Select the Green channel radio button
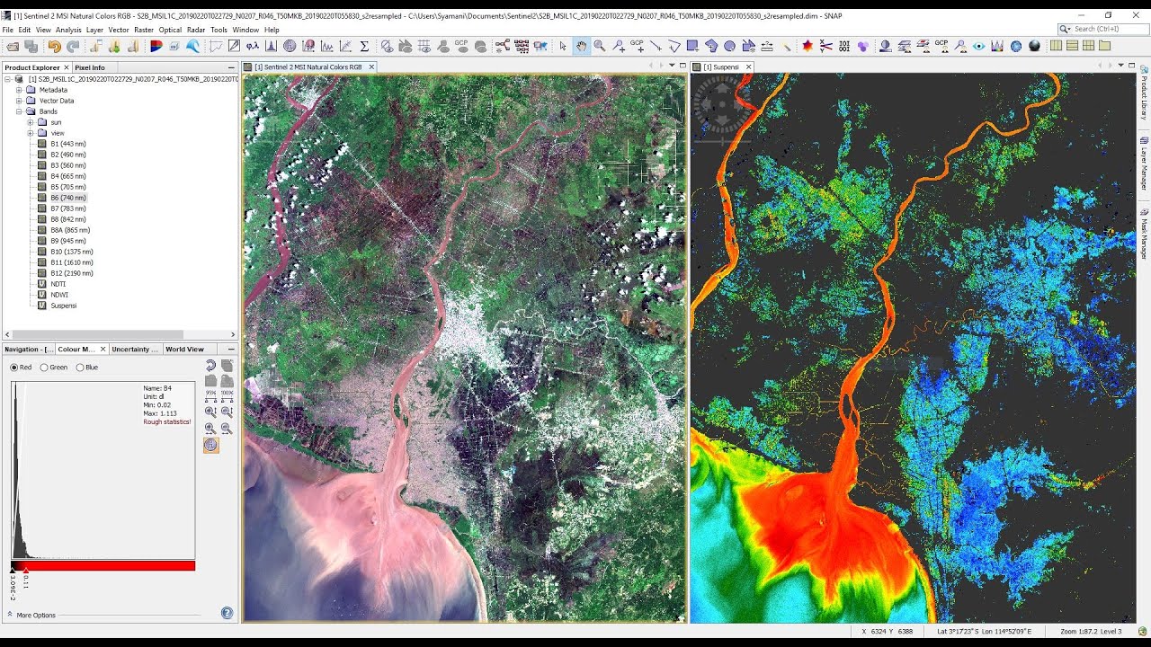 (44, 367)
